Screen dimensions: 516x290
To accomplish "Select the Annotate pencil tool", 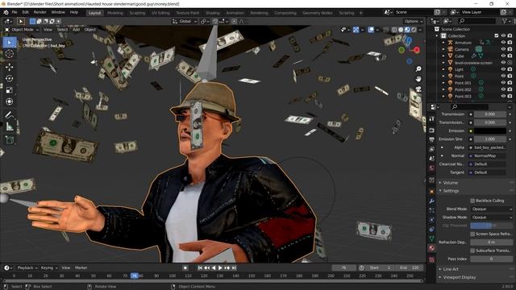I will 9,114.
